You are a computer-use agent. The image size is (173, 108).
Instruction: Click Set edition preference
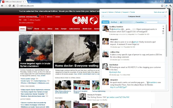26,23
